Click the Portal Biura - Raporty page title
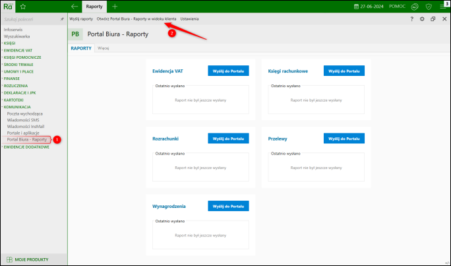 (118, 34)
